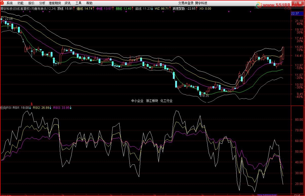Click the RSI1: 19.00 value

(x=21, y=108)
